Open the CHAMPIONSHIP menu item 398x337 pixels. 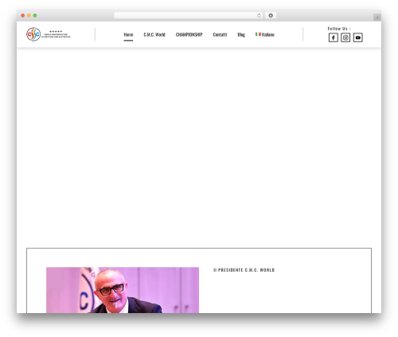[x=189, y=34]
